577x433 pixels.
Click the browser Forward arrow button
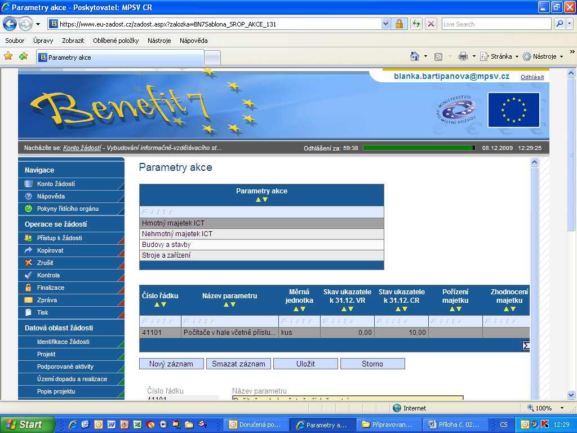25,24
